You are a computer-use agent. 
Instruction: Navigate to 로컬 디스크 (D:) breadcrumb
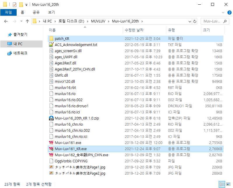71,21
